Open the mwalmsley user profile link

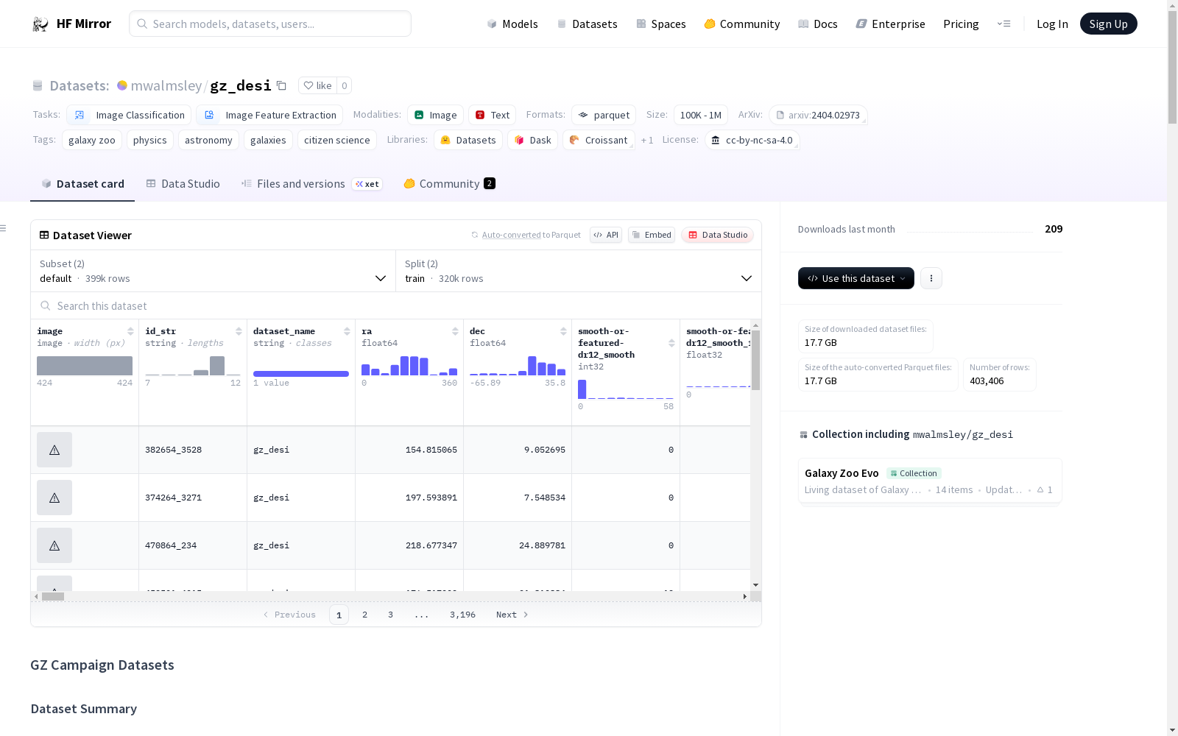pos(166,85)
